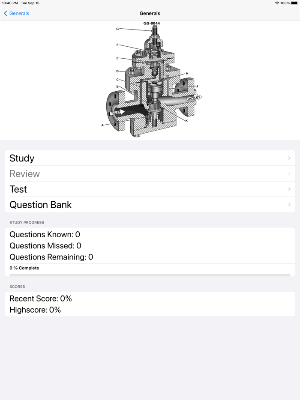
Task: Tap the study progress bar
Action: [x=150, y=275]
